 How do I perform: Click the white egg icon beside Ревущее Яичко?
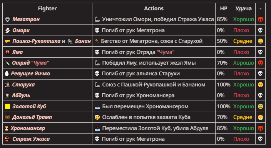pyautogui.click(x=7, y=74)
